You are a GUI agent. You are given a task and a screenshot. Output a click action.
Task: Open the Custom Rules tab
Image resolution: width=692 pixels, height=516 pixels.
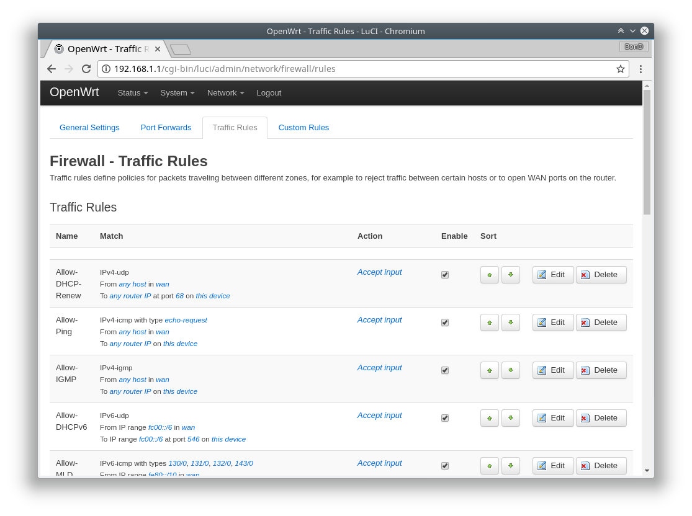[303, 128]
